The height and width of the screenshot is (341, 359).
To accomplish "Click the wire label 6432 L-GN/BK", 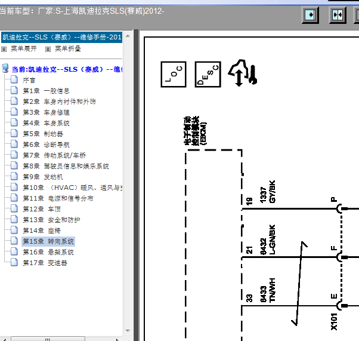I will coord(268,239).
